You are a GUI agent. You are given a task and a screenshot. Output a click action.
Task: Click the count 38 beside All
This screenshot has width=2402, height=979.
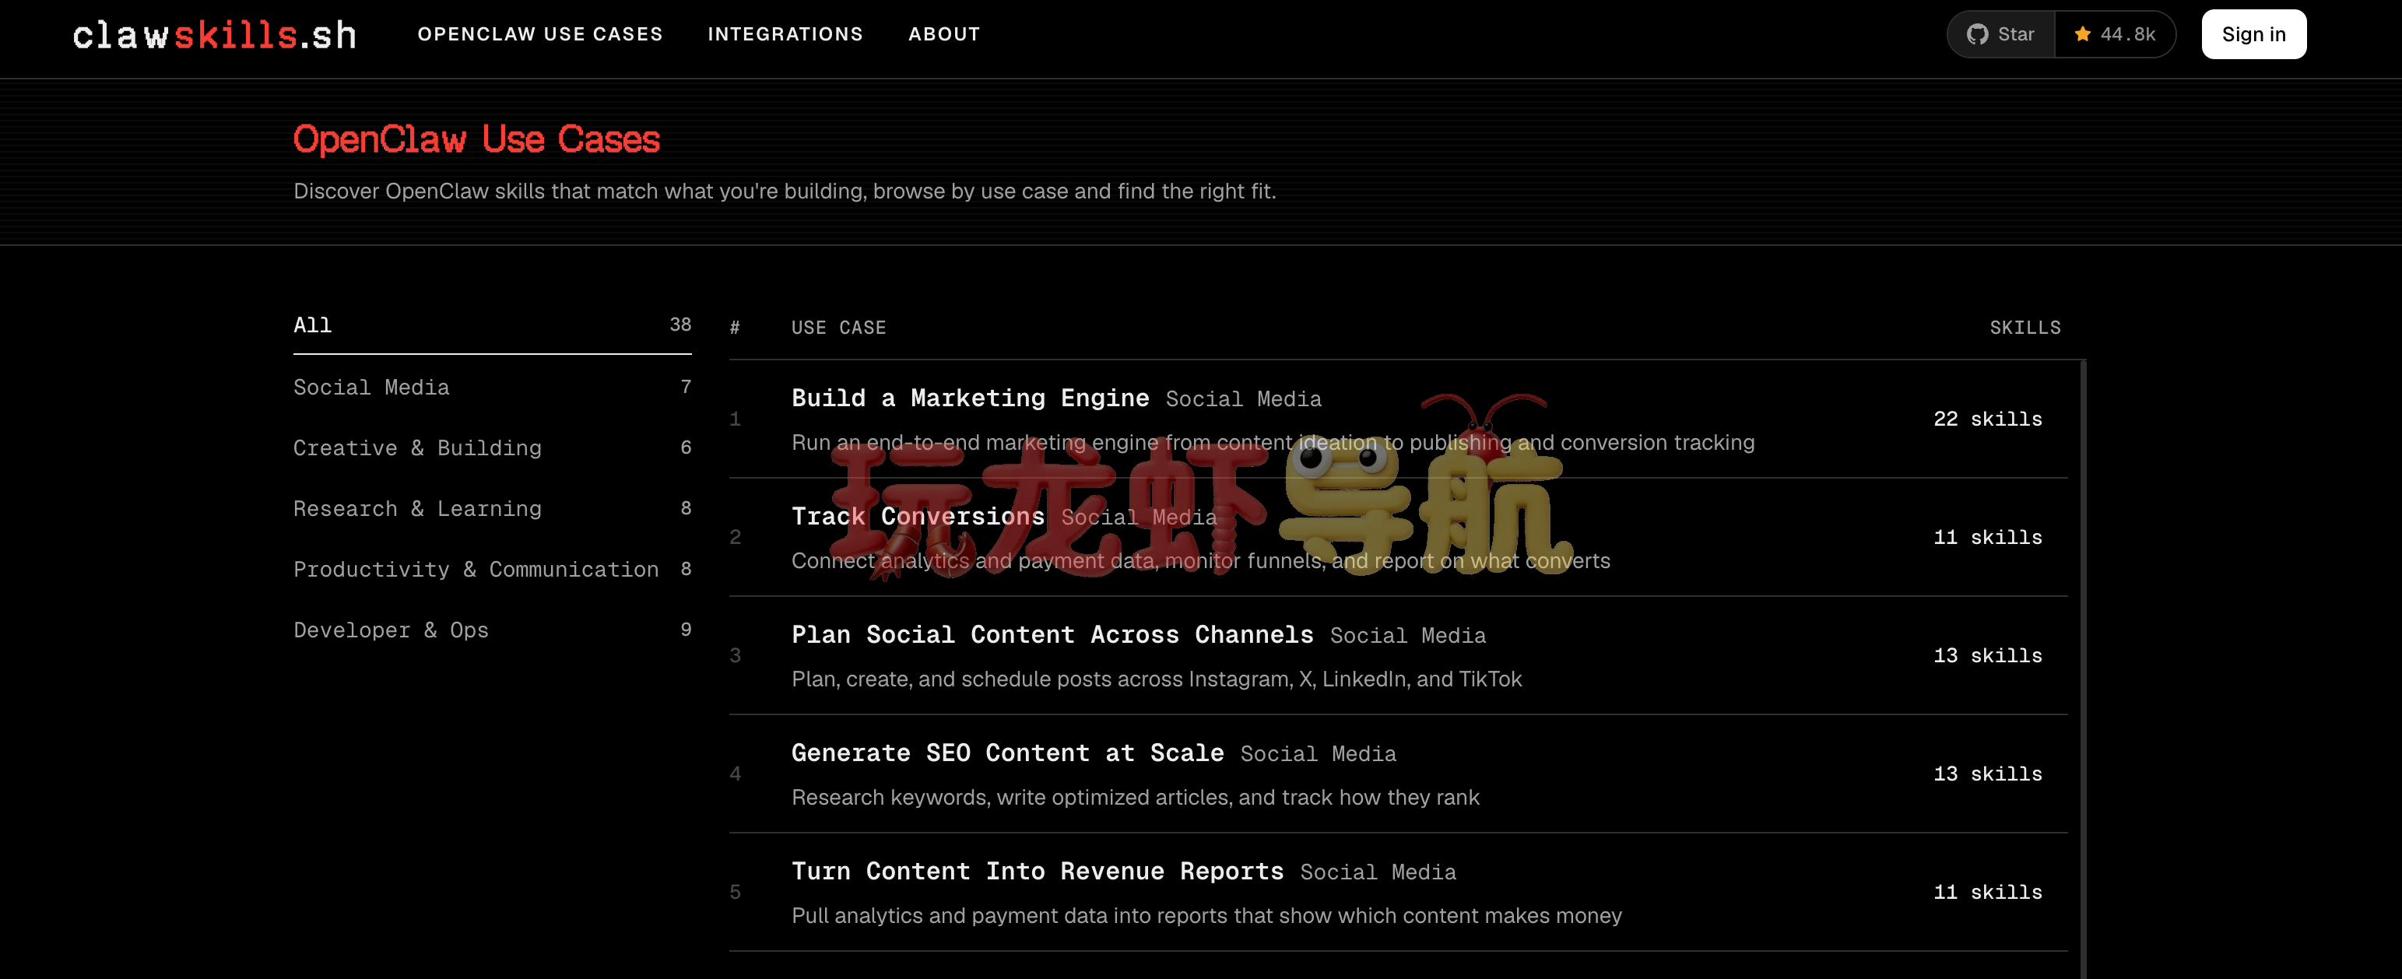680,325
